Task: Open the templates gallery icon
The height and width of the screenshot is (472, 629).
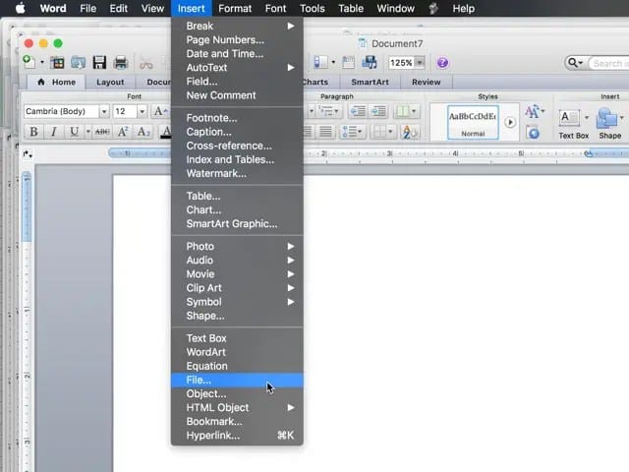Action: pyautogui.click(x=57, y=63)
